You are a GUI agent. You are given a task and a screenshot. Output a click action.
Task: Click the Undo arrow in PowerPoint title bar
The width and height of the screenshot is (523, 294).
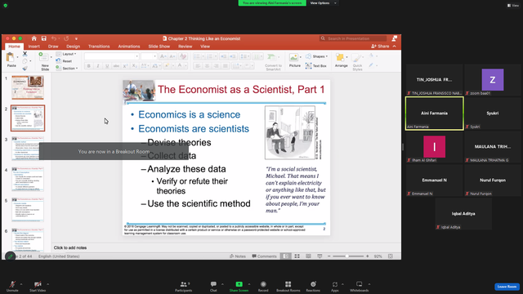(x=54, y=38)
